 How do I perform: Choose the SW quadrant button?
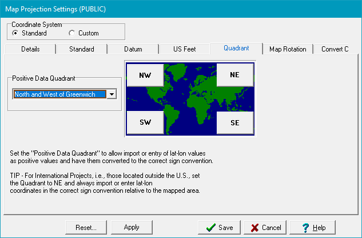(x=145, y=122)
